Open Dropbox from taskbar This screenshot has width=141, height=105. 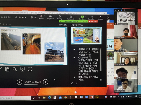pyautogui.click(x=76, y=97)
